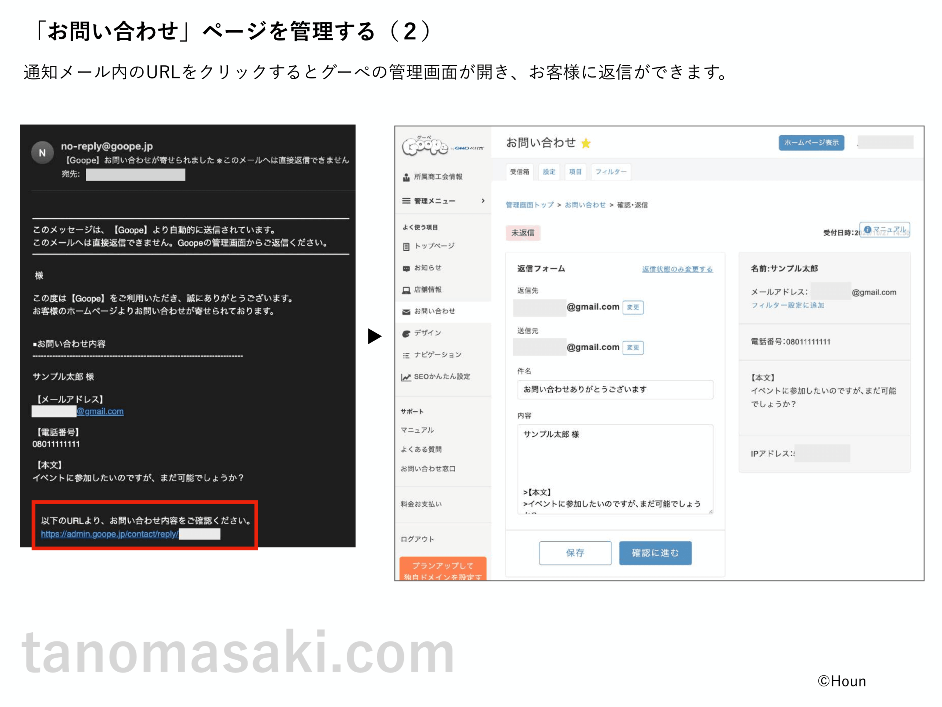Image resolution: width=942 pixels, height=707 pixels.
Task: Click the 返信フォーム heading
Action: (541, 268)
